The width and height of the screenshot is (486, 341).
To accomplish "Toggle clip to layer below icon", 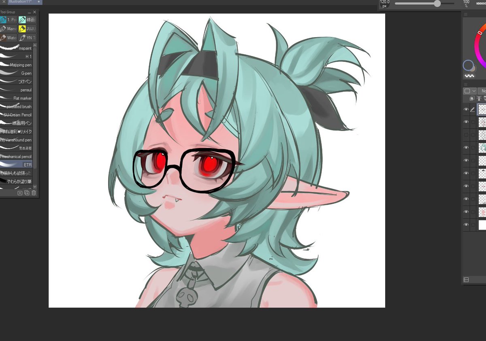I will [x=472, y=98].
